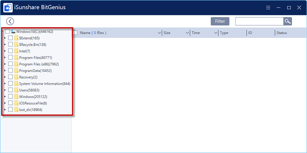Check the $Extend(165) checkbox
This screenshot has height=153, width=307.
tap(10, 38)
